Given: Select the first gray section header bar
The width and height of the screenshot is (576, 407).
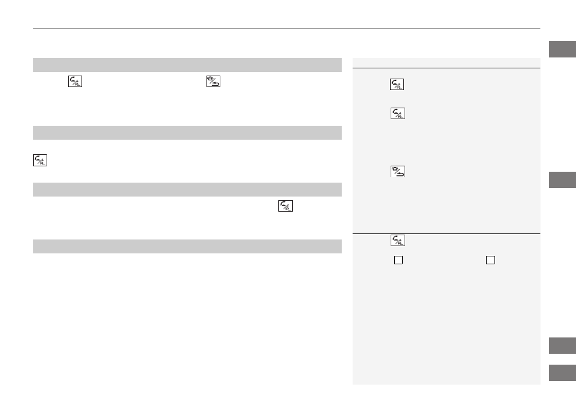Looking at the screenshot, I should pyautogui.click(x=187, y=65).
